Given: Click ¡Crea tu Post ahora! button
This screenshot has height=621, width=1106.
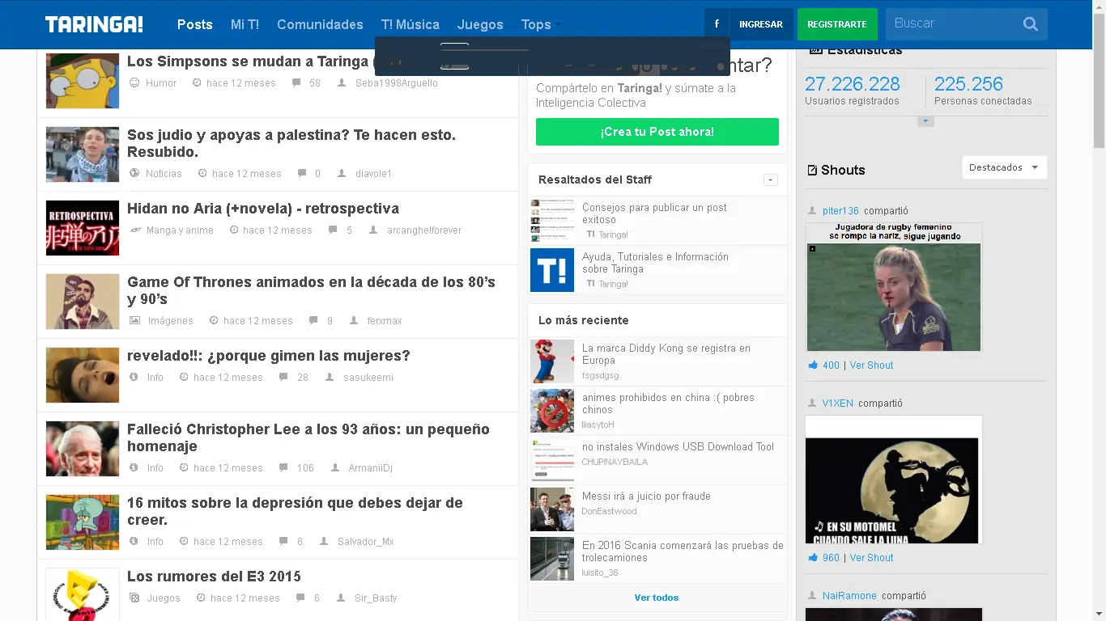Looking at the screenshot, I should [657, 132].
